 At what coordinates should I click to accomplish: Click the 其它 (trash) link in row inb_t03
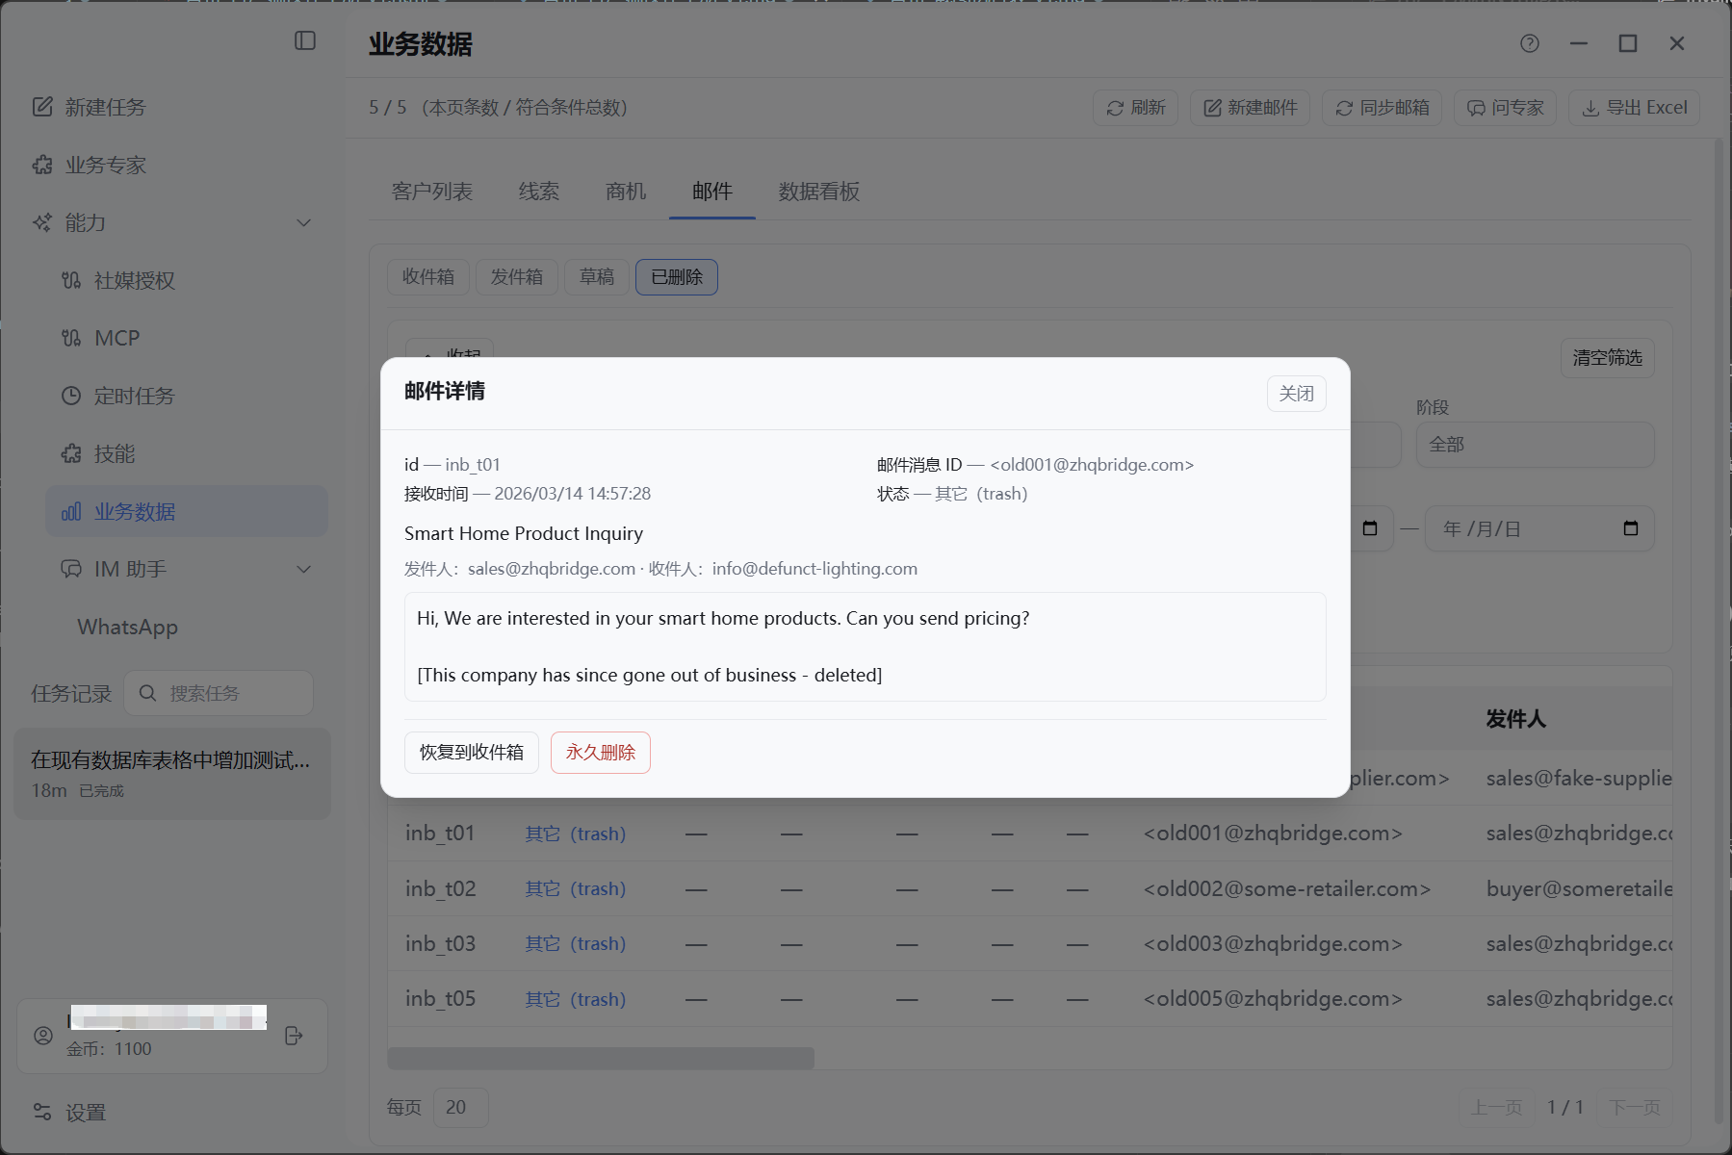point(576,943)
